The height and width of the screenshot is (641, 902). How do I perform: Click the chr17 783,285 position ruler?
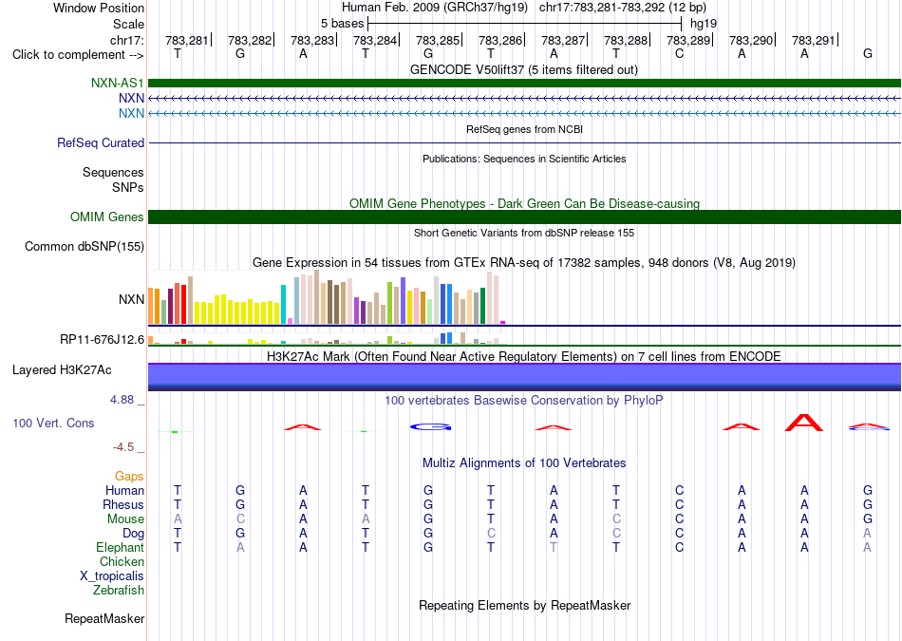click(x=439, y=40)
